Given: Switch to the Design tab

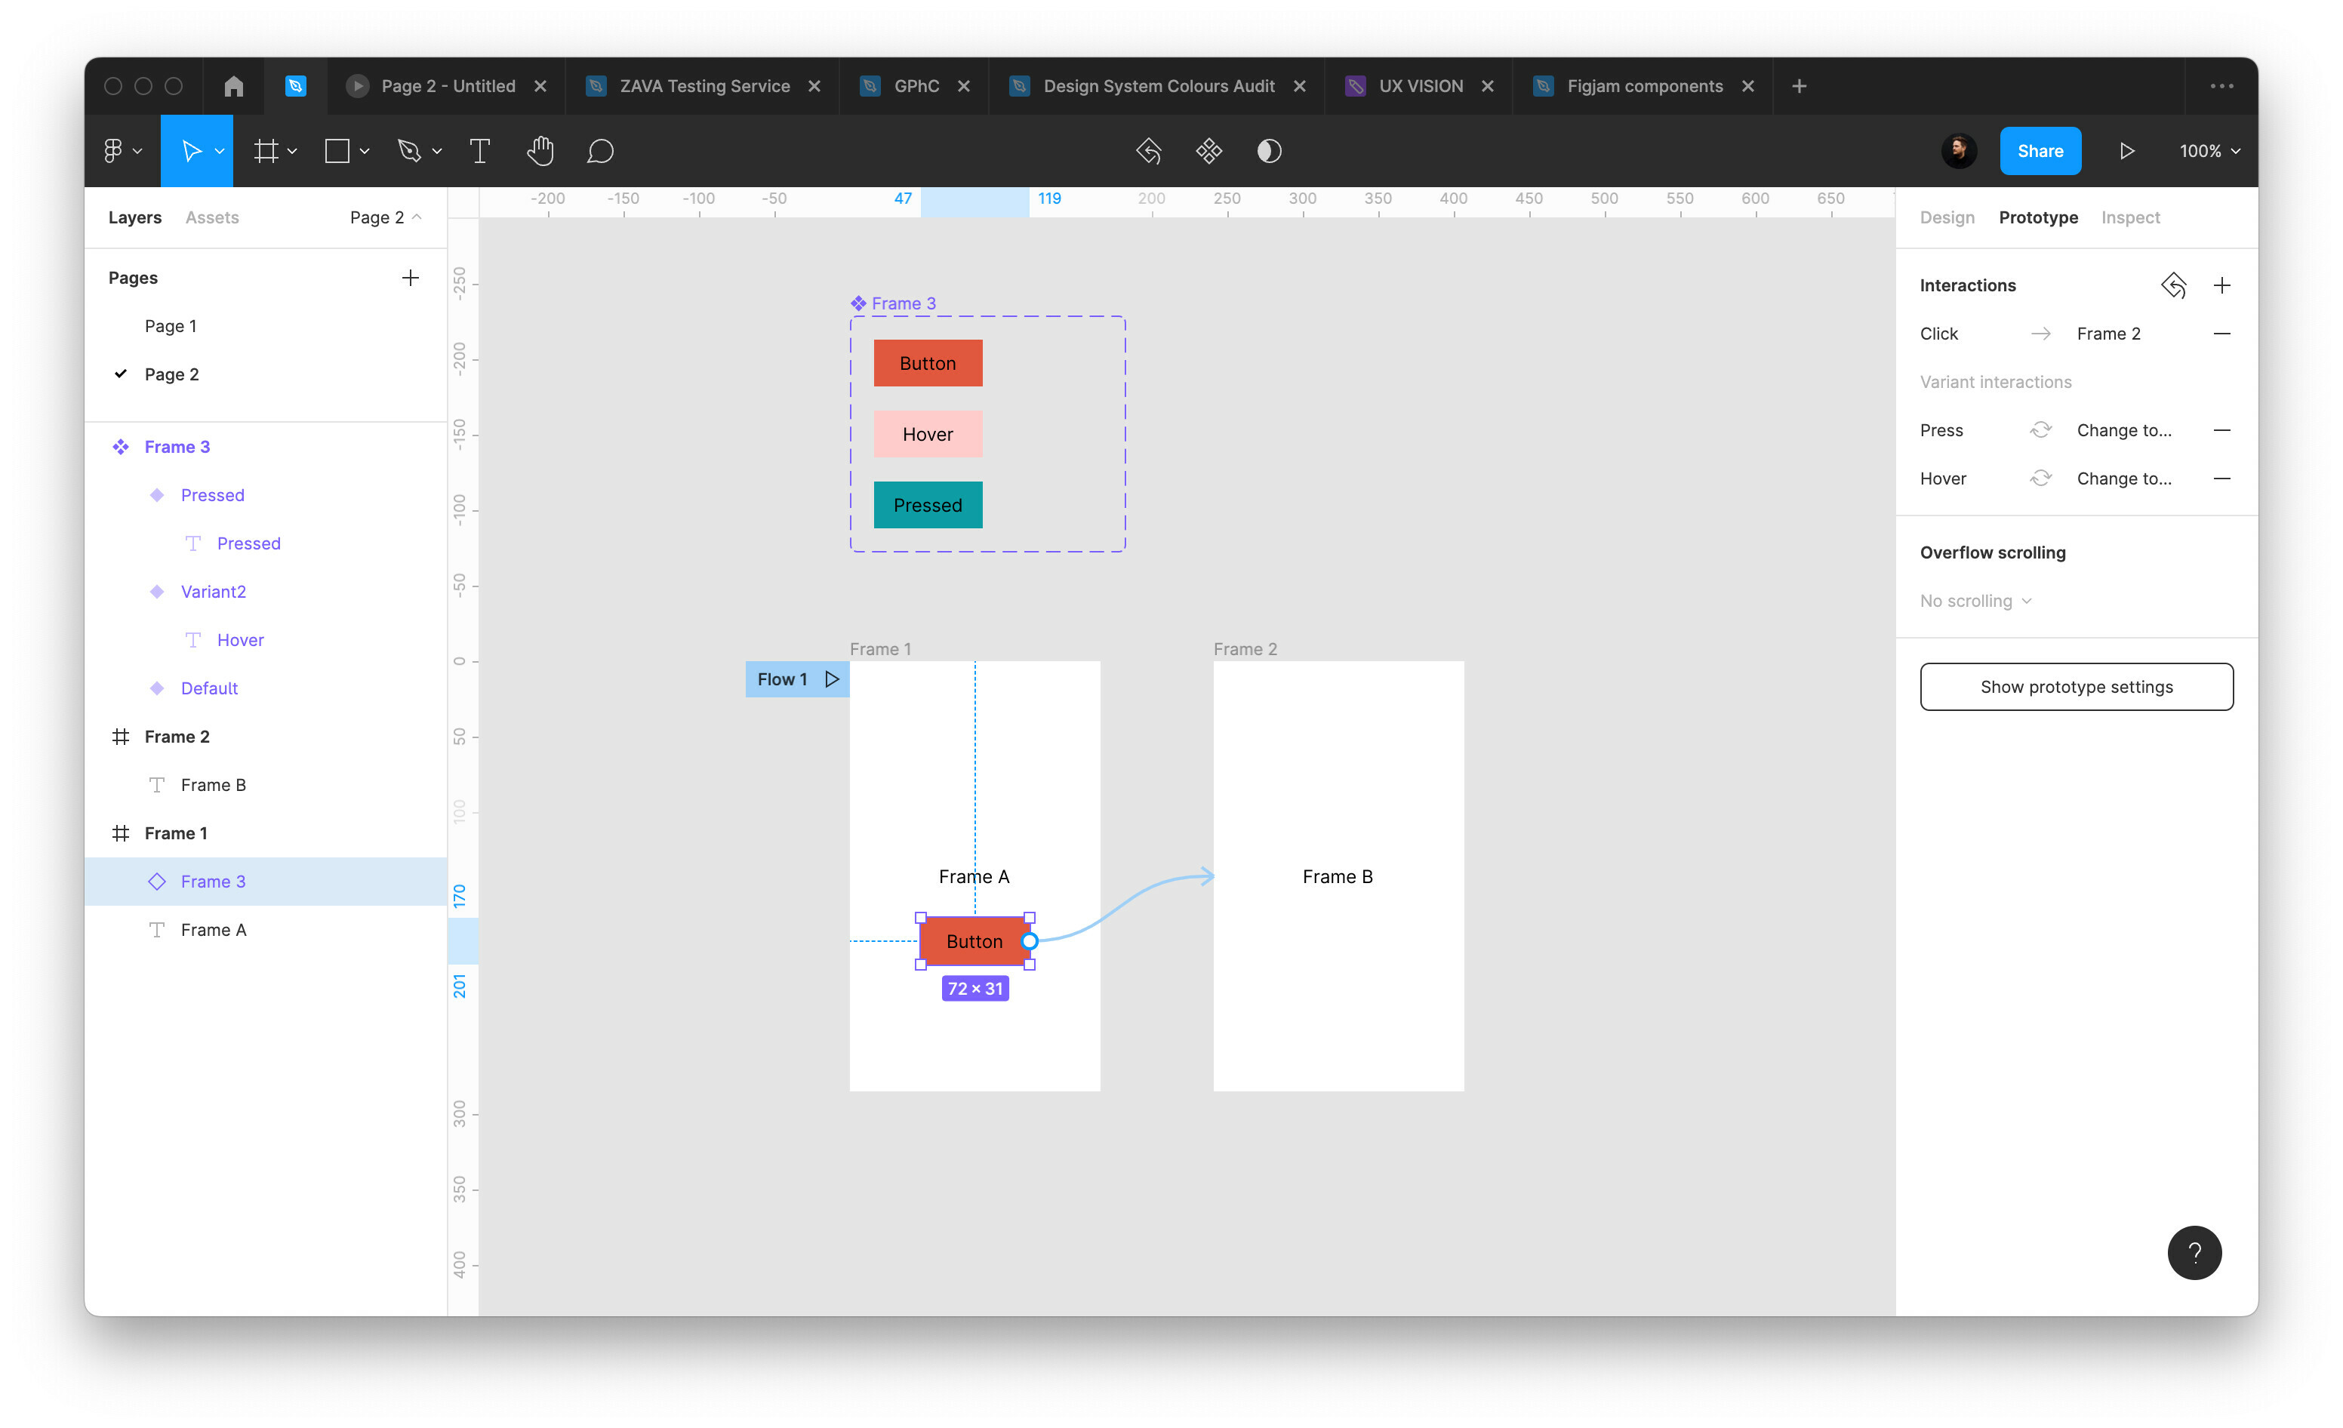Looking at the screenshot, I should tap(1947, 217).
